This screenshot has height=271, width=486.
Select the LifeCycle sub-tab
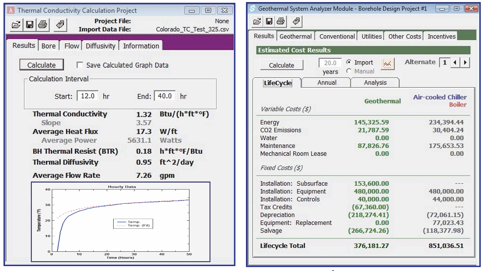point(277,83)
